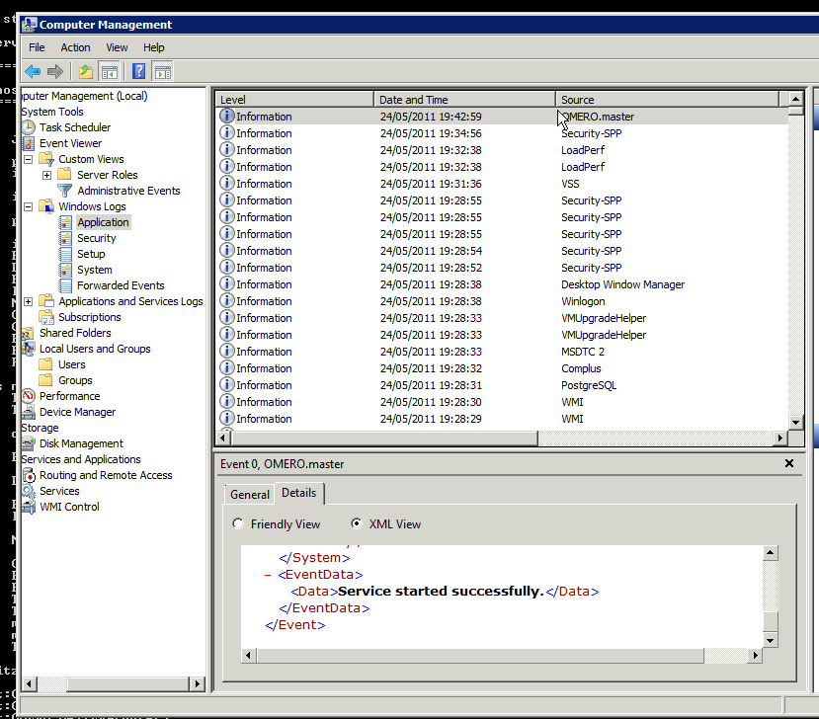Image resolution: width=819 pixels, height=719 pixels.
Task: Collapse the Custom Views tree node
Action: point(29,159)
